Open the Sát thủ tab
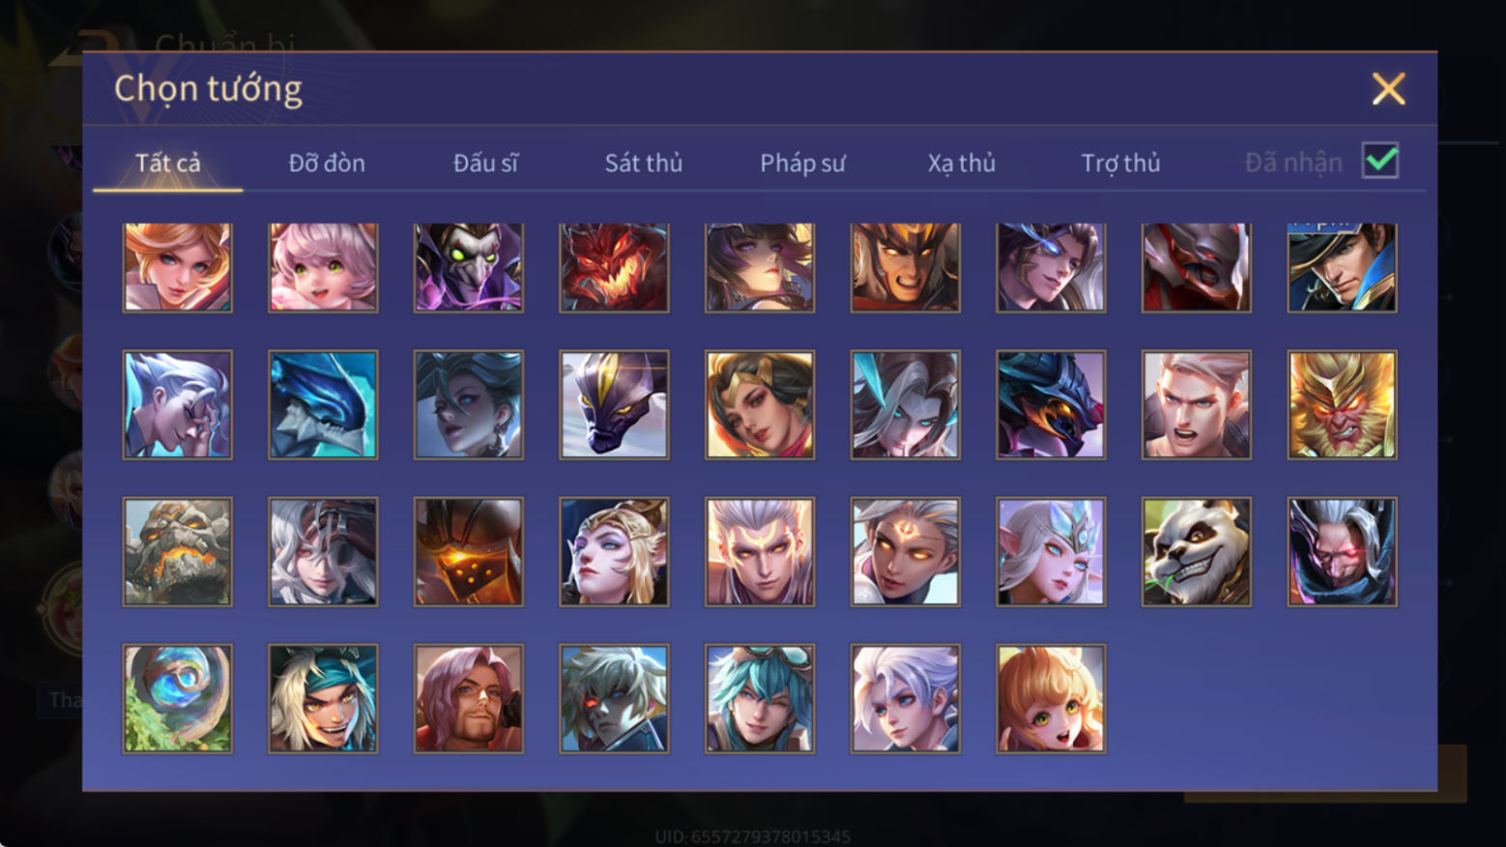 pyautogui.click(x=644, y=163)
